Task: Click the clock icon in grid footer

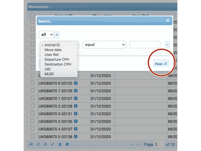Action: tap(67, 144)
